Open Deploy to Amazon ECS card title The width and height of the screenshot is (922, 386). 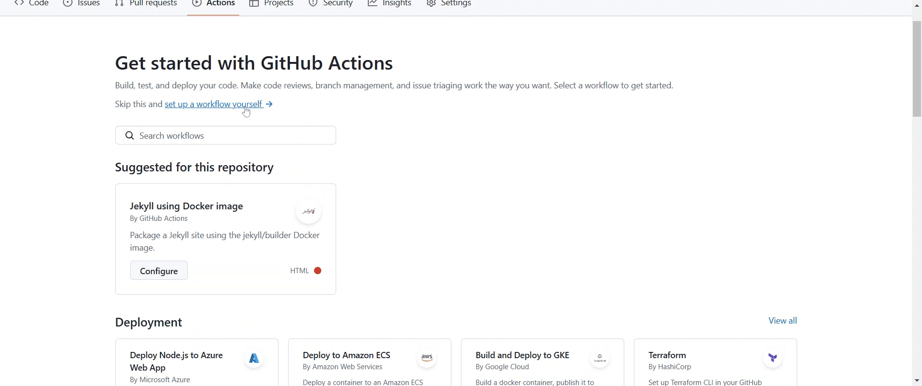(x=347, y=355)
